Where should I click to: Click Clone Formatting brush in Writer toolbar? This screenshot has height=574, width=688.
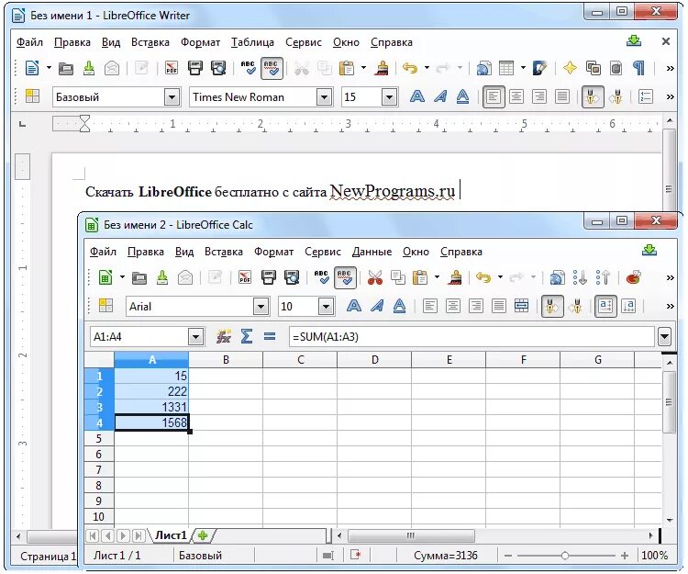tap(383, 68)
